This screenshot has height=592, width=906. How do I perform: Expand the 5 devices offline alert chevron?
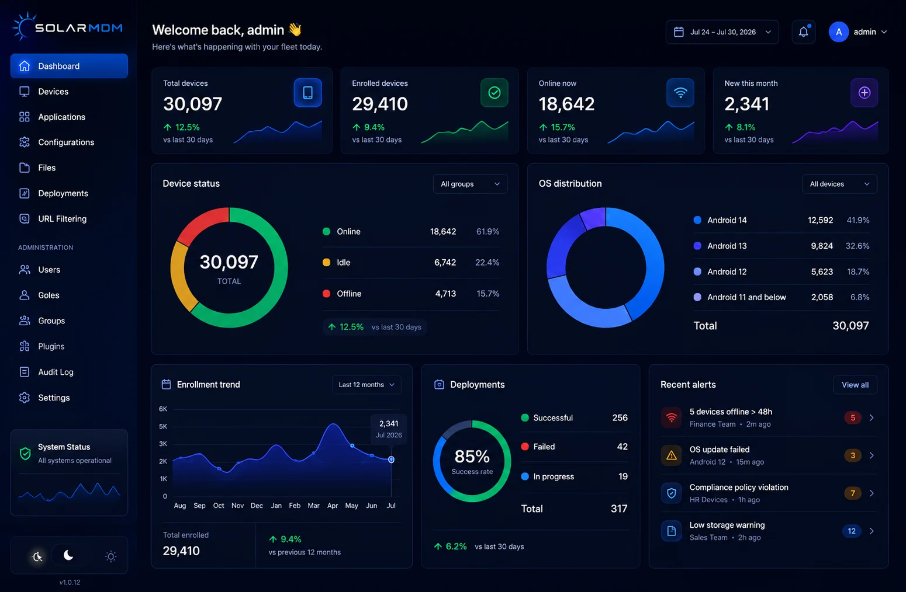coord(872,417)
